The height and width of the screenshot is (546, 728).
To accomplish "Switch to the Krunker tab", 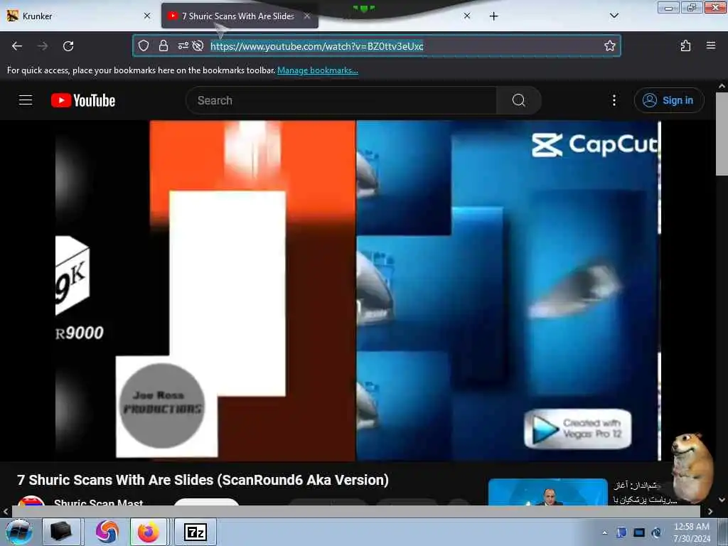I will [x=79, y=16].
